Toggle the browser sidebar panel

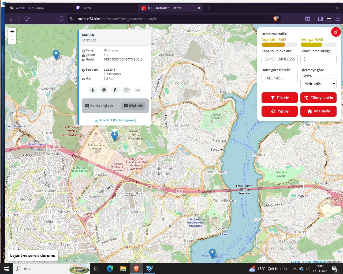(x=320, y=19)
